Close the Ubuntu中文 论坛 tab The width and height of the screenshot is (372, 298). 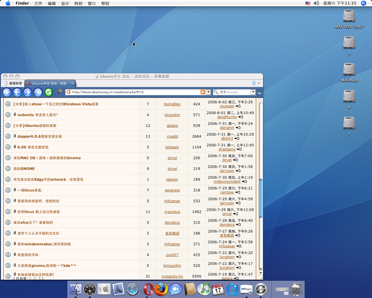[73, 84]
